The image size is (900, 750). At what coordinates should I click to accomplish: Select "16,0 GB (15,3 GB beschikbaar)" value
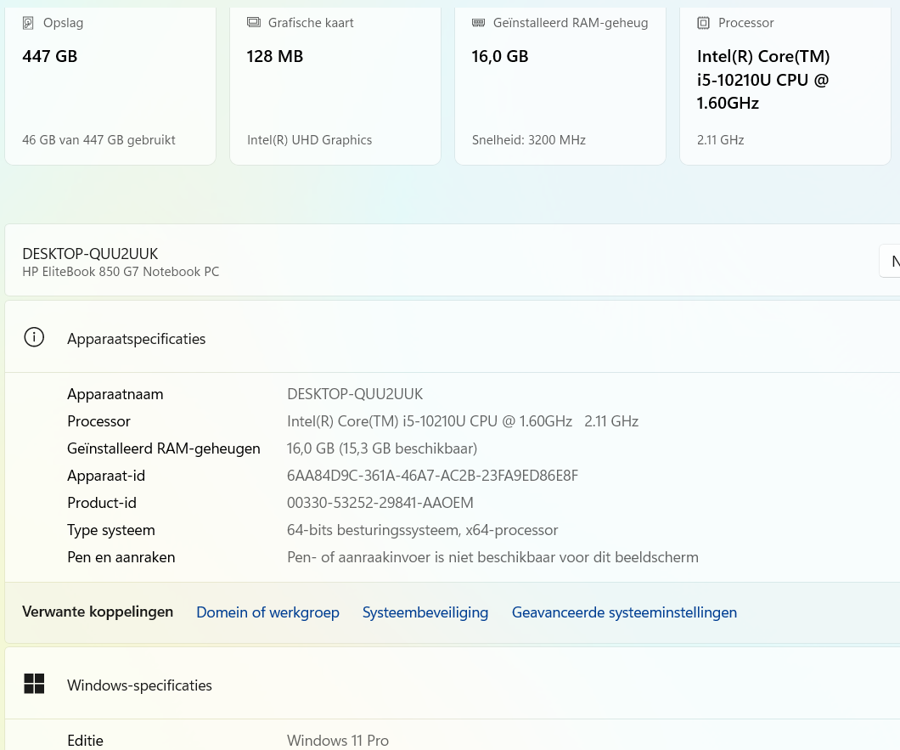click(x=382, y=448)
